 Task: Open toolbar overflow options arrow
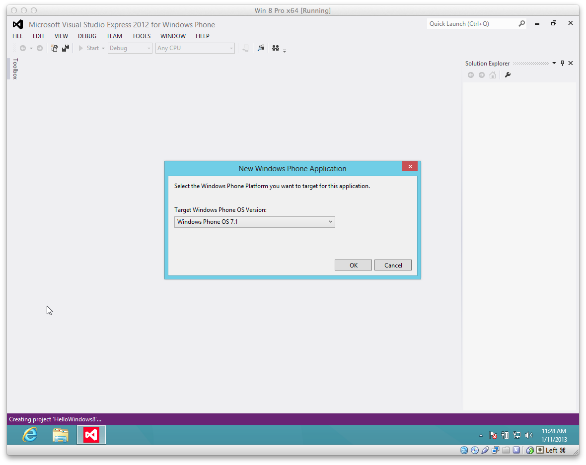285,51
